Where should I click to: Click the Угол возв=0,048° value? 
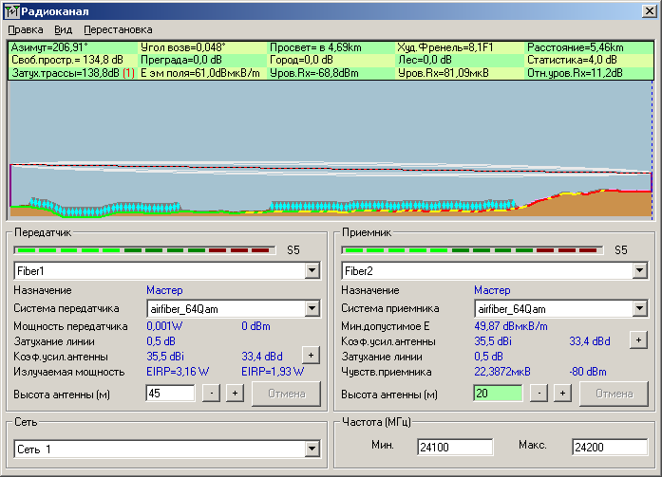coord(182,47)
